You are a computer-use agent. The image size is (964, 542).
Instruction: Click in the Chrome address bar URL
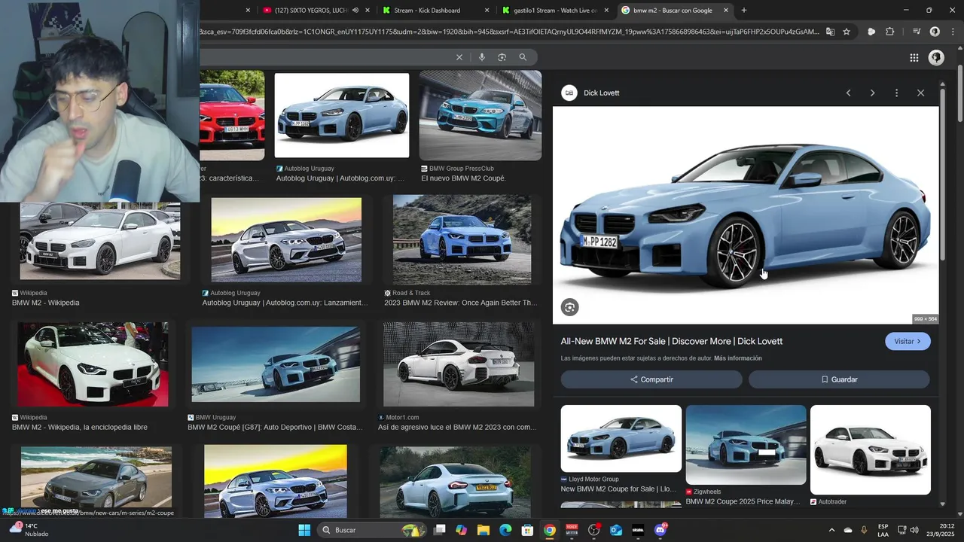tap(508, 32)
